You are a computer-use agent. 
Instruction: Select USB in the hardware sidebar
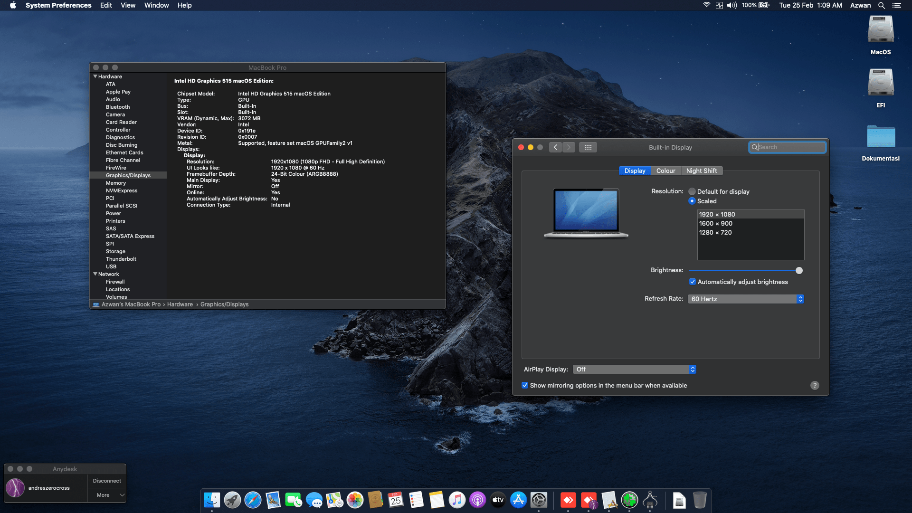(x=111, y=266)
